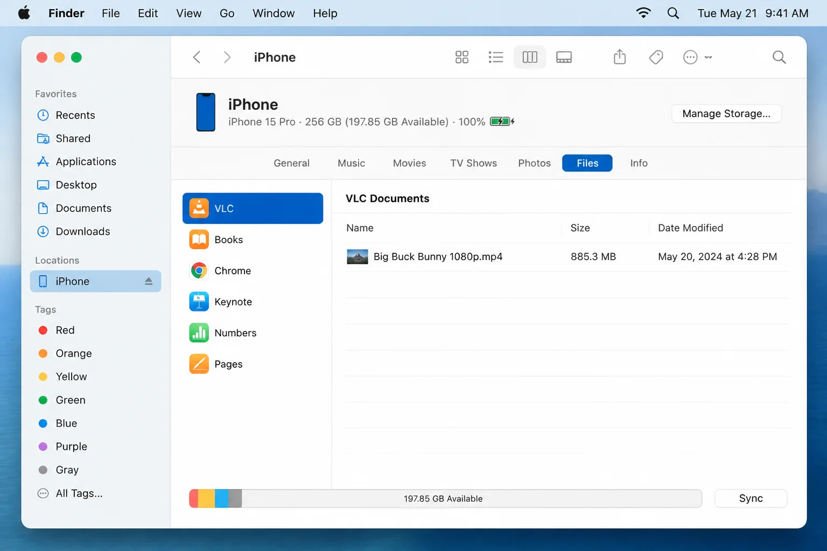Go back with the left chevron
Screen dimensions: 827x551
197,57
